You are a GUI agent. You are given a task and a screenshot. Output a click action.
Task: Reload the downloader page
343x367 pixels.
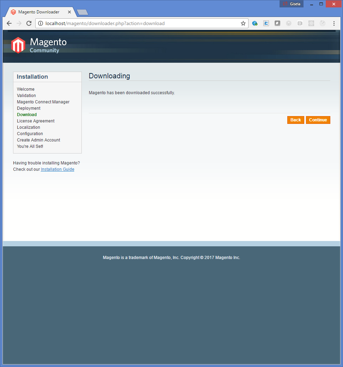29,24
